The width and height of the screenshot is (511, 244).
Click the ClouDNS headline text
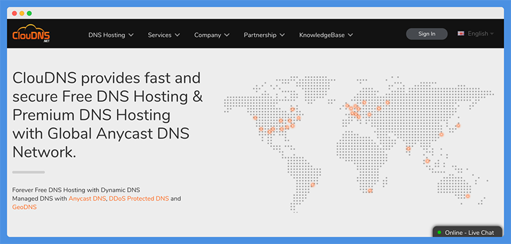pyautogui.click(x=107, y=115)
